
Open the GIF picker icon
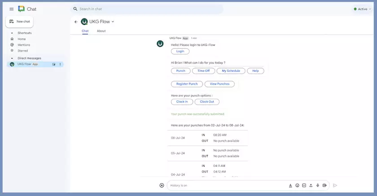pyautogui.click(x=304, y=185)
